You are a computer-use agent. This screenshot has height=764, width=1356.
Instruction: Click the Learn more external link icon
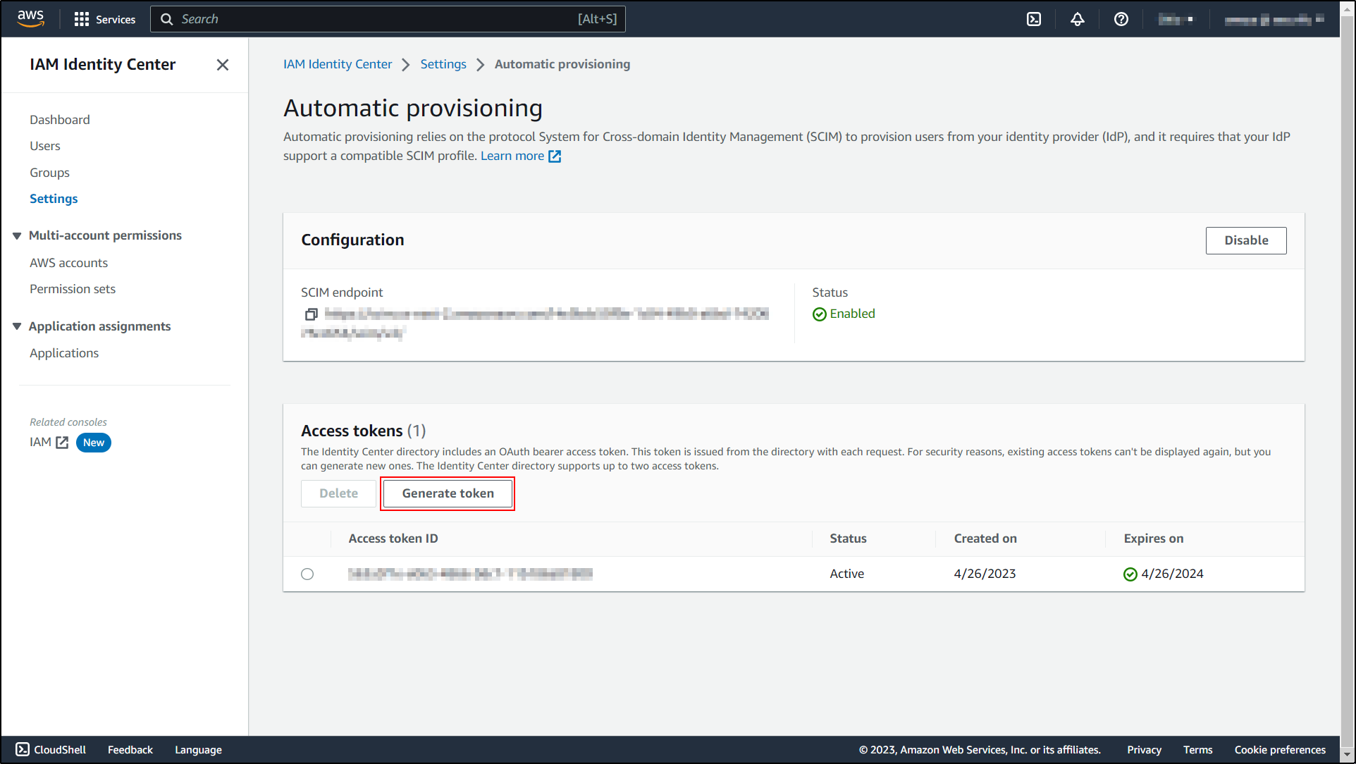tap(555, 156)
